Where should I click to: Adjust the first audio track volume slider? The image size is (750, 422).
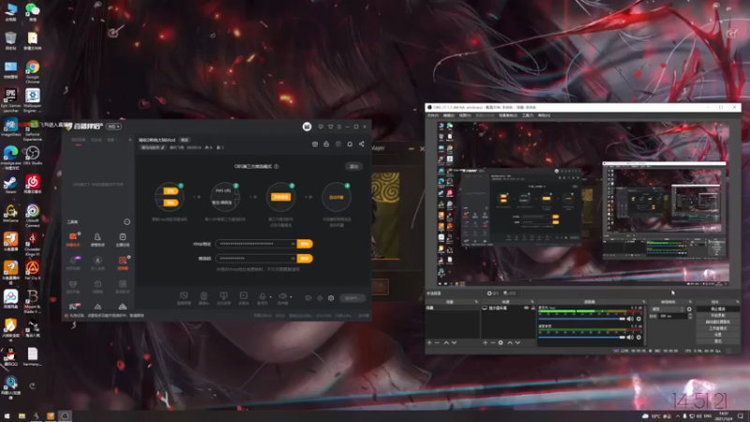[x=581, y=319]
